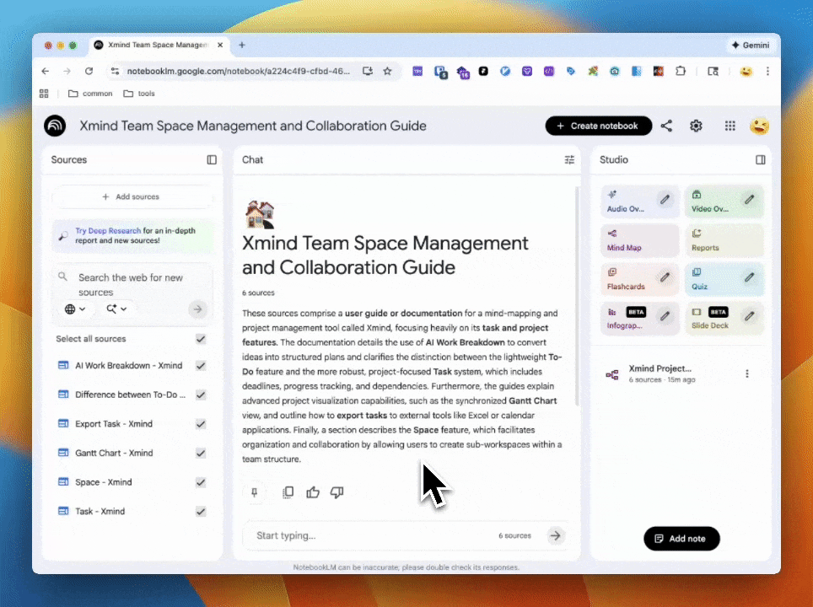813x607 pixels.
Task: Uncheck Task - Xmind source
Action: point(201,512)
